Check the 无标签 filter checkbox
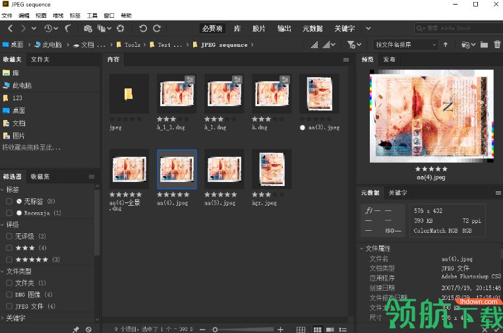 click(x=9, y=201)
